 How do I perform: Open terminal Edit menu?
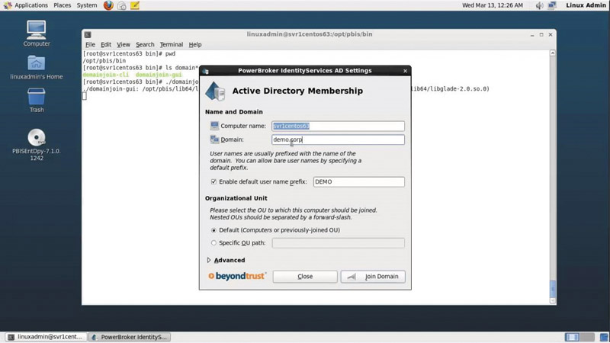click(x=106, y=44)
